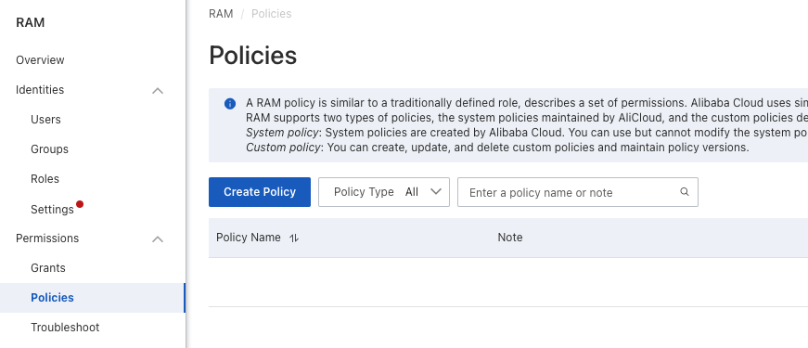The image size is (808, 348).
Task: Click the Identities section label
Action: click(40, 90)
